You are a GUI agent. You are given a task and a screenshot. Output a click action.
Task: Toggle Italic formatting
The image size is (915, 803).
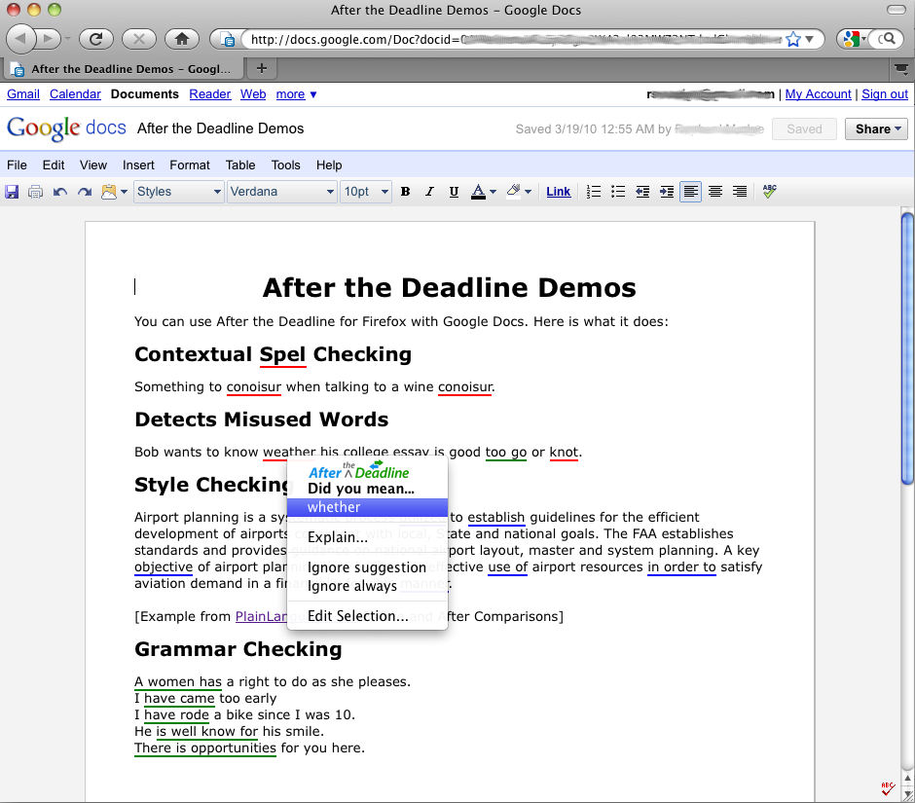(429, 192)
